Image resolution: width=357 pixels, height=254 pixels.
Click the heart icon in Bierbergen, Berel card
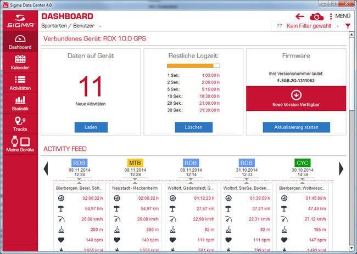click(61, 240)
